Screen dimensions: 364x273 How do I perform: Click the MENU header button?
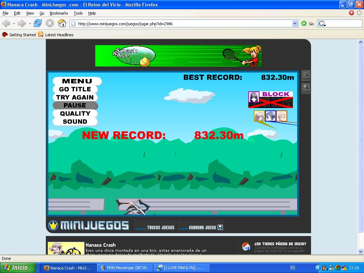click(77, 81)
